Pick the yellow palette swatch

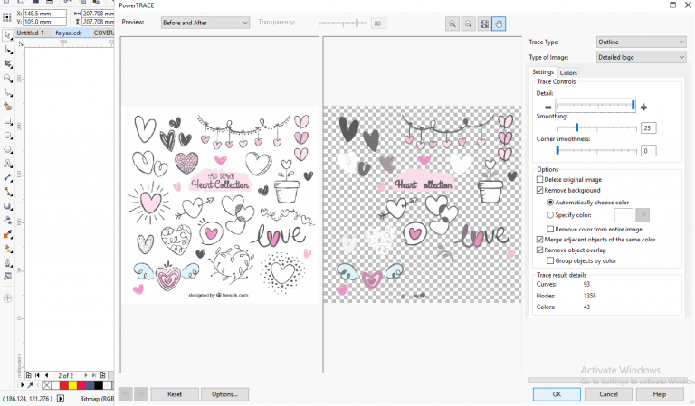point(72,385)
